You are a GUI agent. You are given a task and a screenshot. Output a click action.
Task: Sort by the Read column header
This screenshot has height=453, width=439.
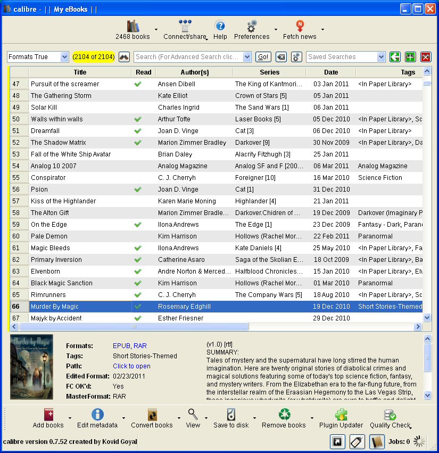pyautogui.click(x=144, y=72)
